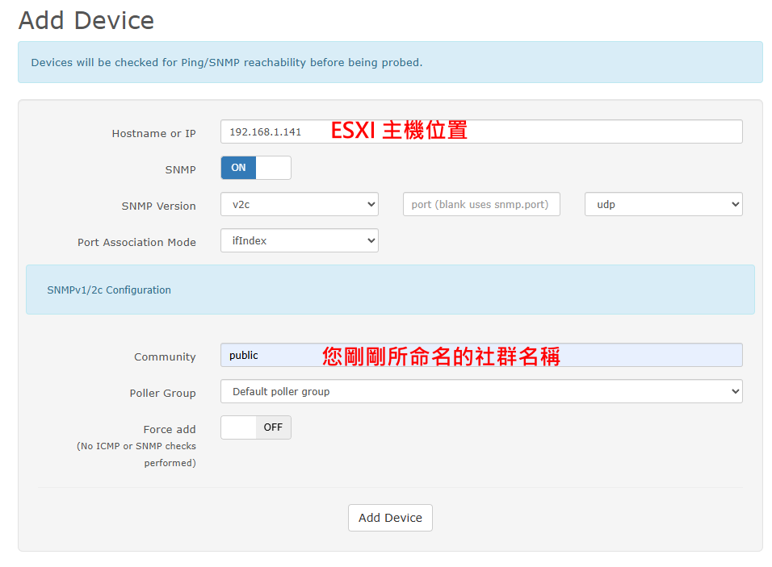Click the "Port Association Mode" label
This screenshot has height=567, width=772.
click(x=136, y=242)
